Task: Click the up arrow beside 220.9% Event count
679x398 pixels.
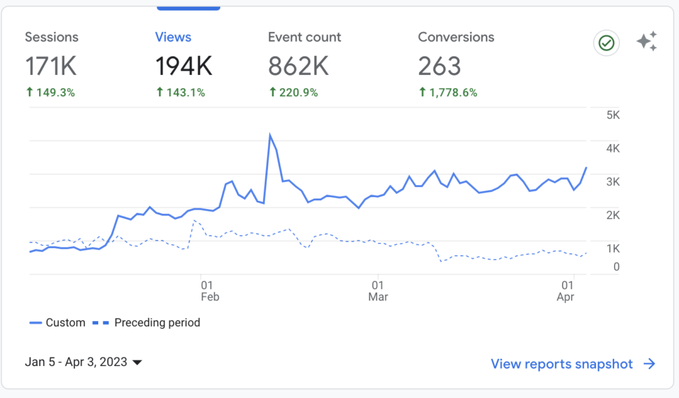Action: (x=272, y=93)
